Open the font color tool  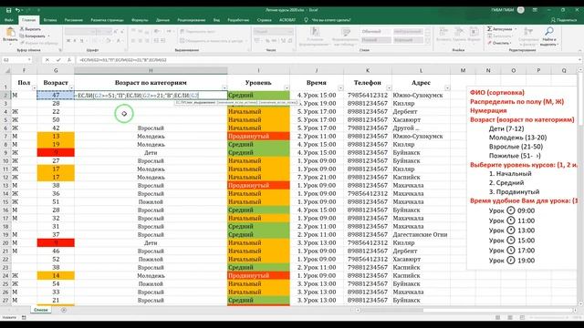(x=119, y=40)
